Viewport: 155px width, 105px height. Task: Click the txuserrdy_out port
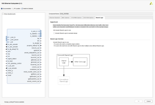35,65
